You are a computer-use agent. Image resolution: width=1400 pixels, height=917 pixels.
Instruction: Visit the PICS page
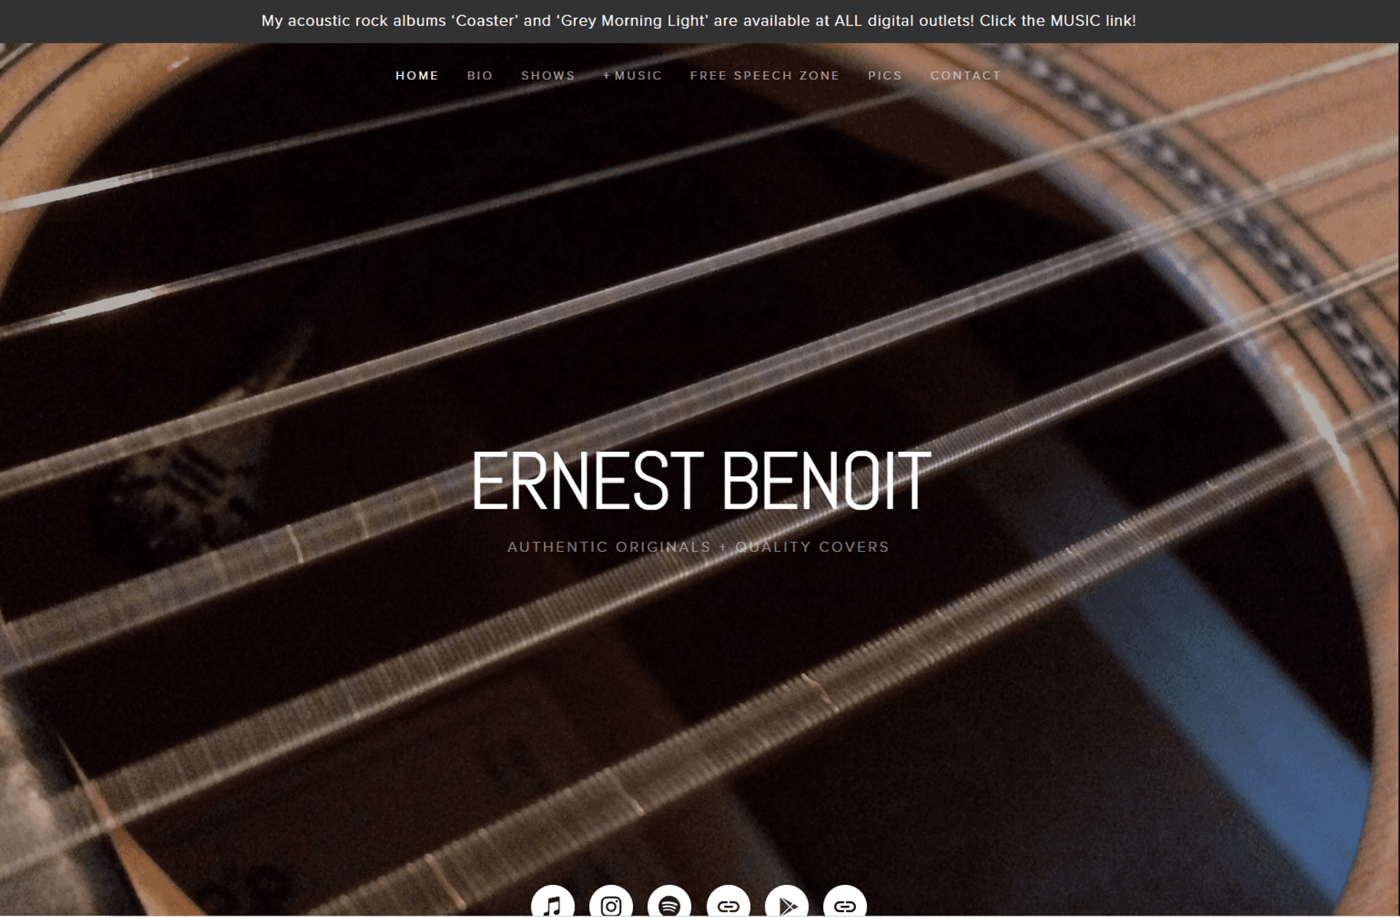pyautogui.click(x=884, y=76)
